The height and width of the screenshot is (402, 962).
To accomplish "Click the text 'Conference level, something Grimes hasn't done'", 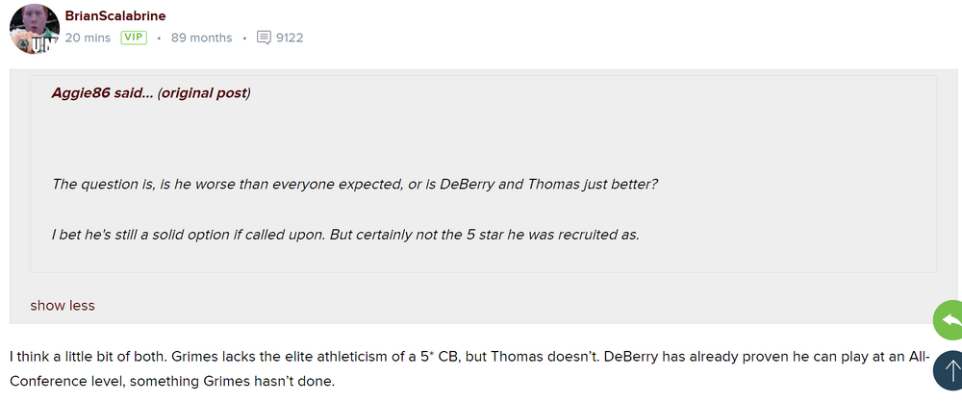I will pos(172,381).
